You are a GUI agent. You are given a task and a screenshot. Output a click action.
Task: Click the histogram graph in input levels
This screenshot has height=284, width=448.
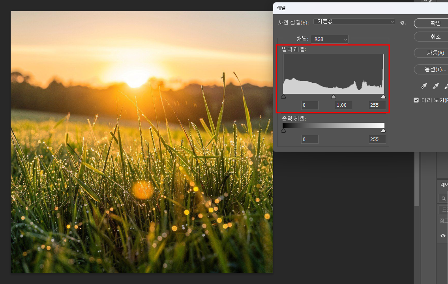point(334,74)
